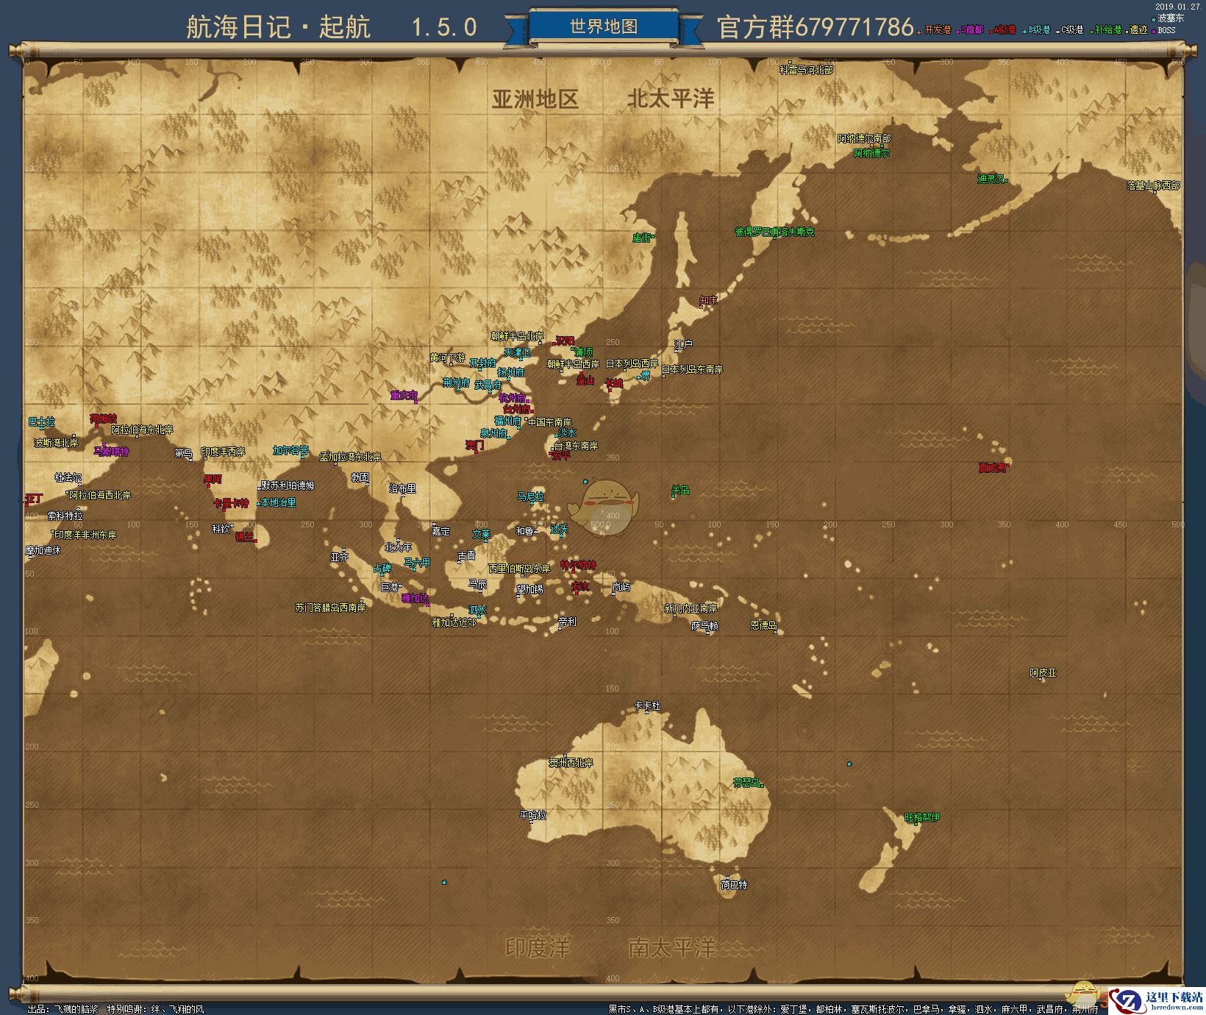Select the 长崎 port marker
The width and height of the screenshot is (1206, 1015).
(613, 383)
